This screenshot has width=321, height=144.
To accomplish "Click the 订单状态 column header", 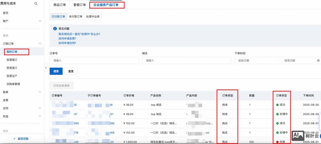I will click(x=282, y=96).
